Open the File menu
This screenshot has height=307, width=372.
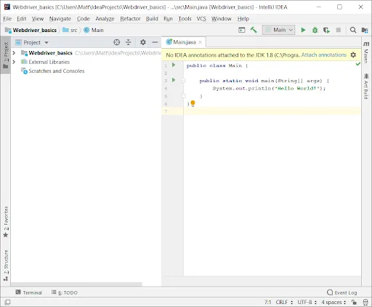[x=7, y=19]
